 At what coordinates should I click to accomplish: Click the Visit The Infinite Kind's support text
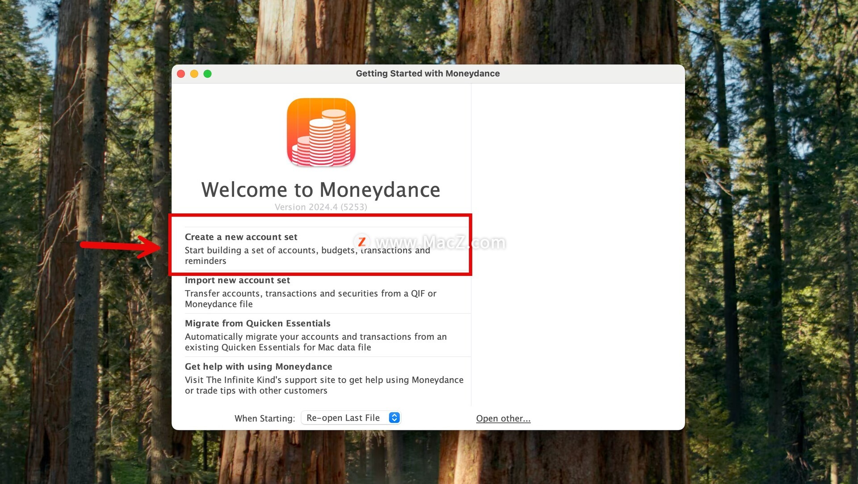(x=324, y=385)
